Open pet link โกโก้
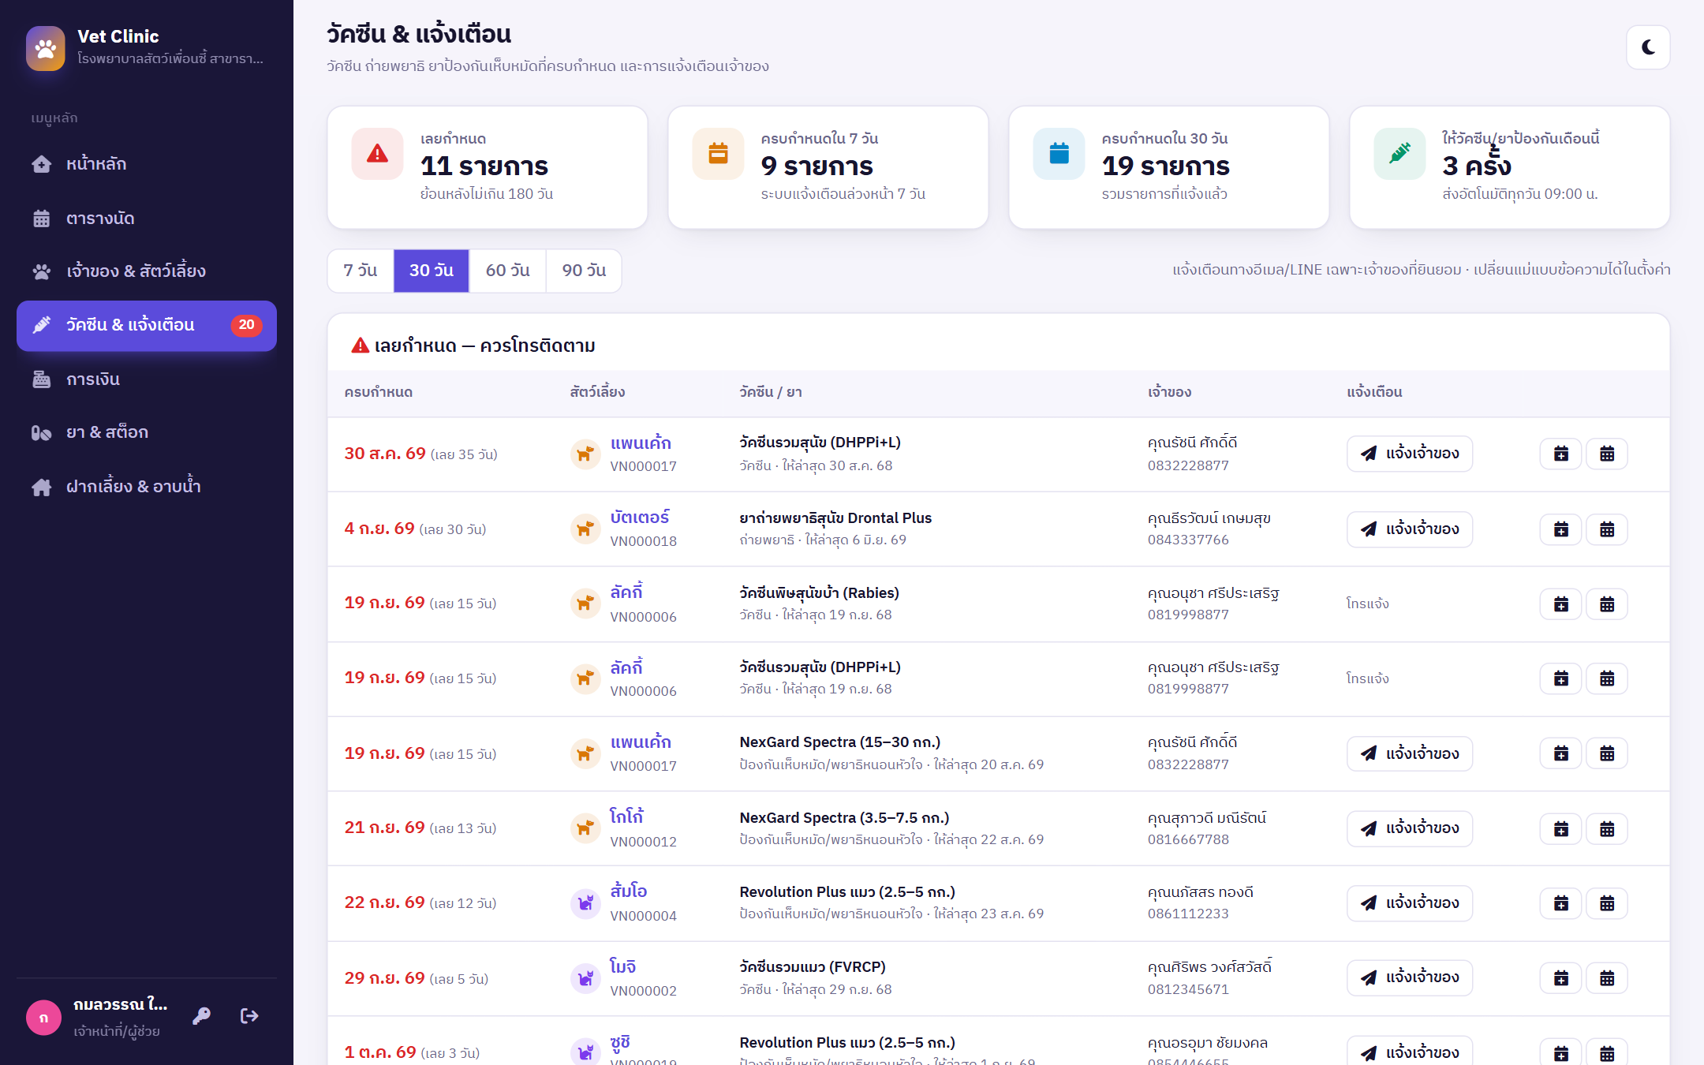This screenshot has width=1704, height=1065. tap(626, 817)
